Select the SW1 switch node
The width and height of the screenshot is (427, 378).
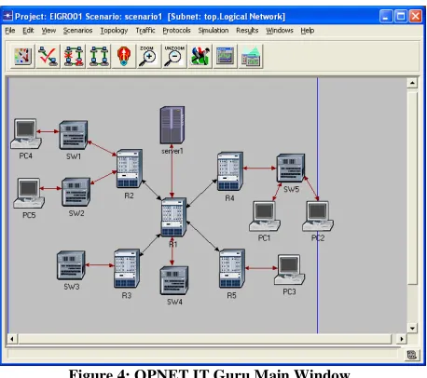[74, 135]
